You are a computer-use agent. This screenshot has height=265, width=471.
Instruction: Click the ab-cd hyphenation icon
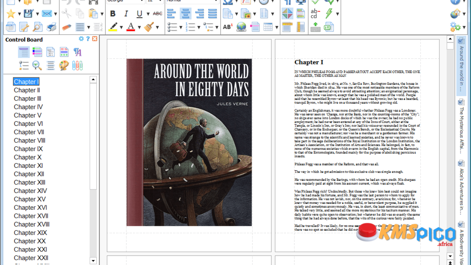[x=315, y=14]
